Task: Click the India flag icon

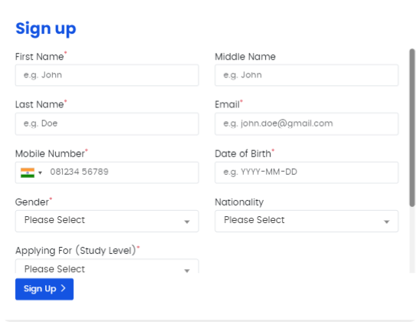Action: coord(28,172)
